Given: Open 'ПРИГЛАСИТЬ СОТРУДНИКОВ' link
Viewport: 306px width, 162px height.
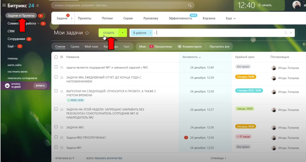Looking at the screenshot, I should pos(22,78).
